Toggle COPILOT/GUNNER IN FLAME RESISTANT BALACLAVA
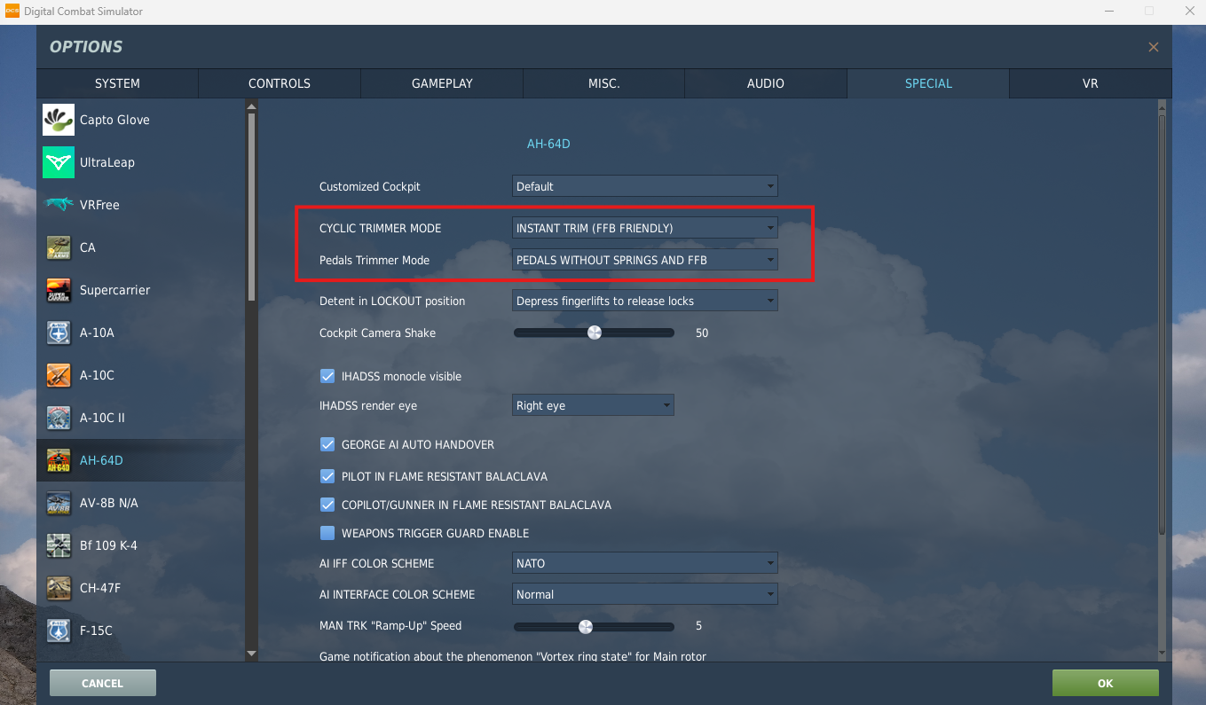Image resolution: width=1206 pixels, height=705 pixels. click(327, 505)
